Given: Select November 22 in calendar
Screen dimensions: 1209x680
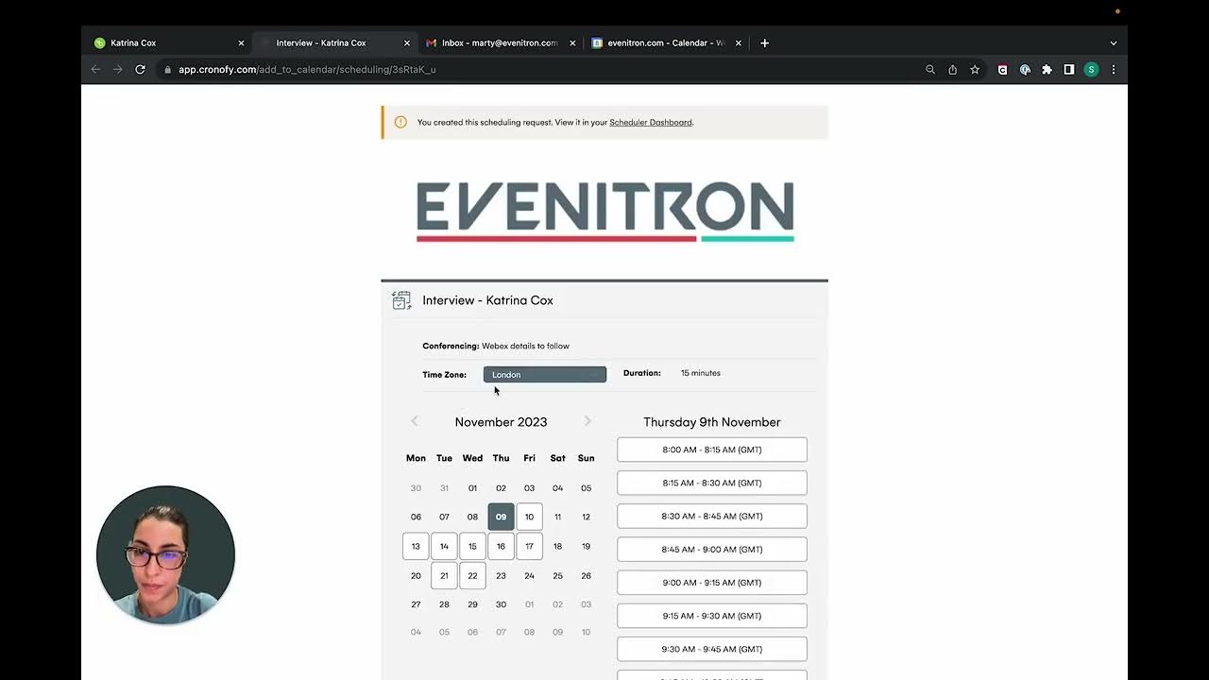Looking at the screenshot, I should point(472,575).
